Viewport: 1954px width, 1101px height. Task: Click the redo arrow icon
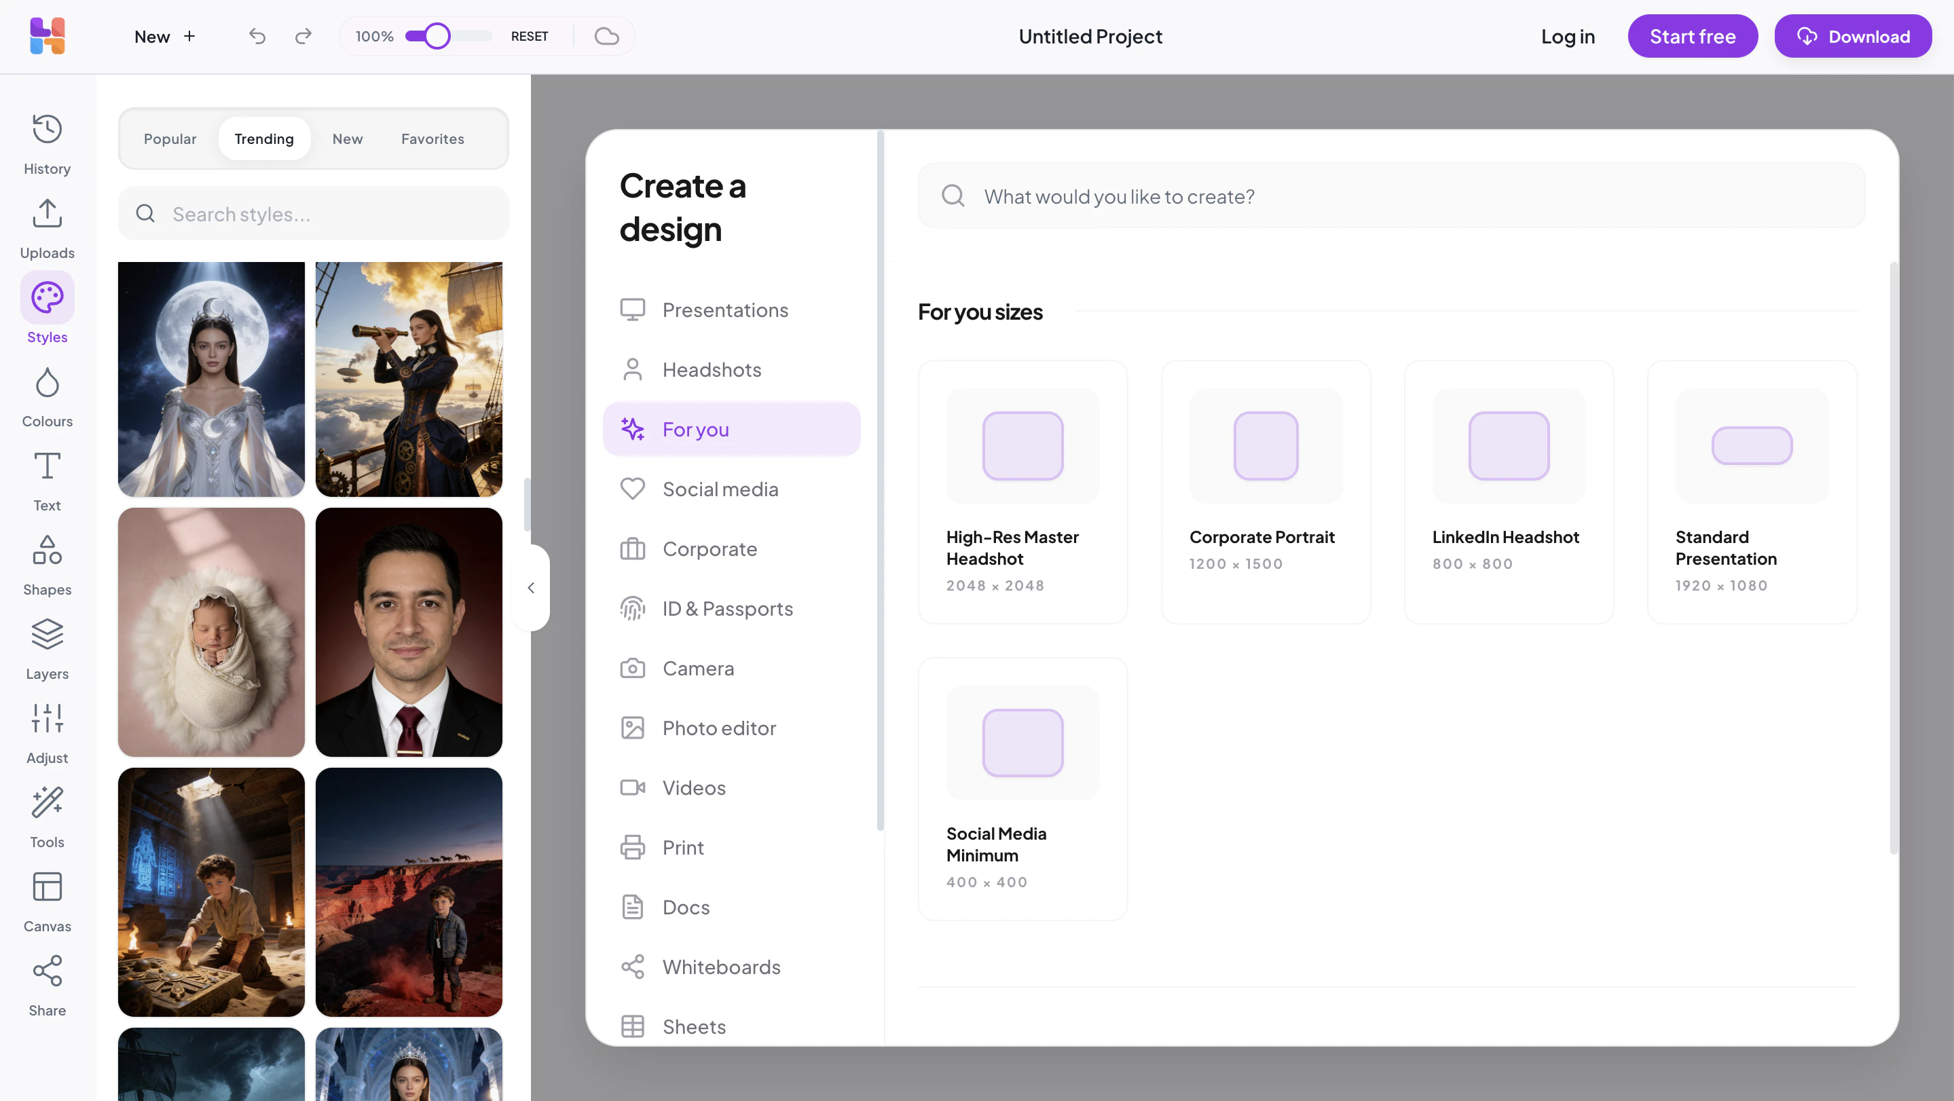click(x=303, y=37)
